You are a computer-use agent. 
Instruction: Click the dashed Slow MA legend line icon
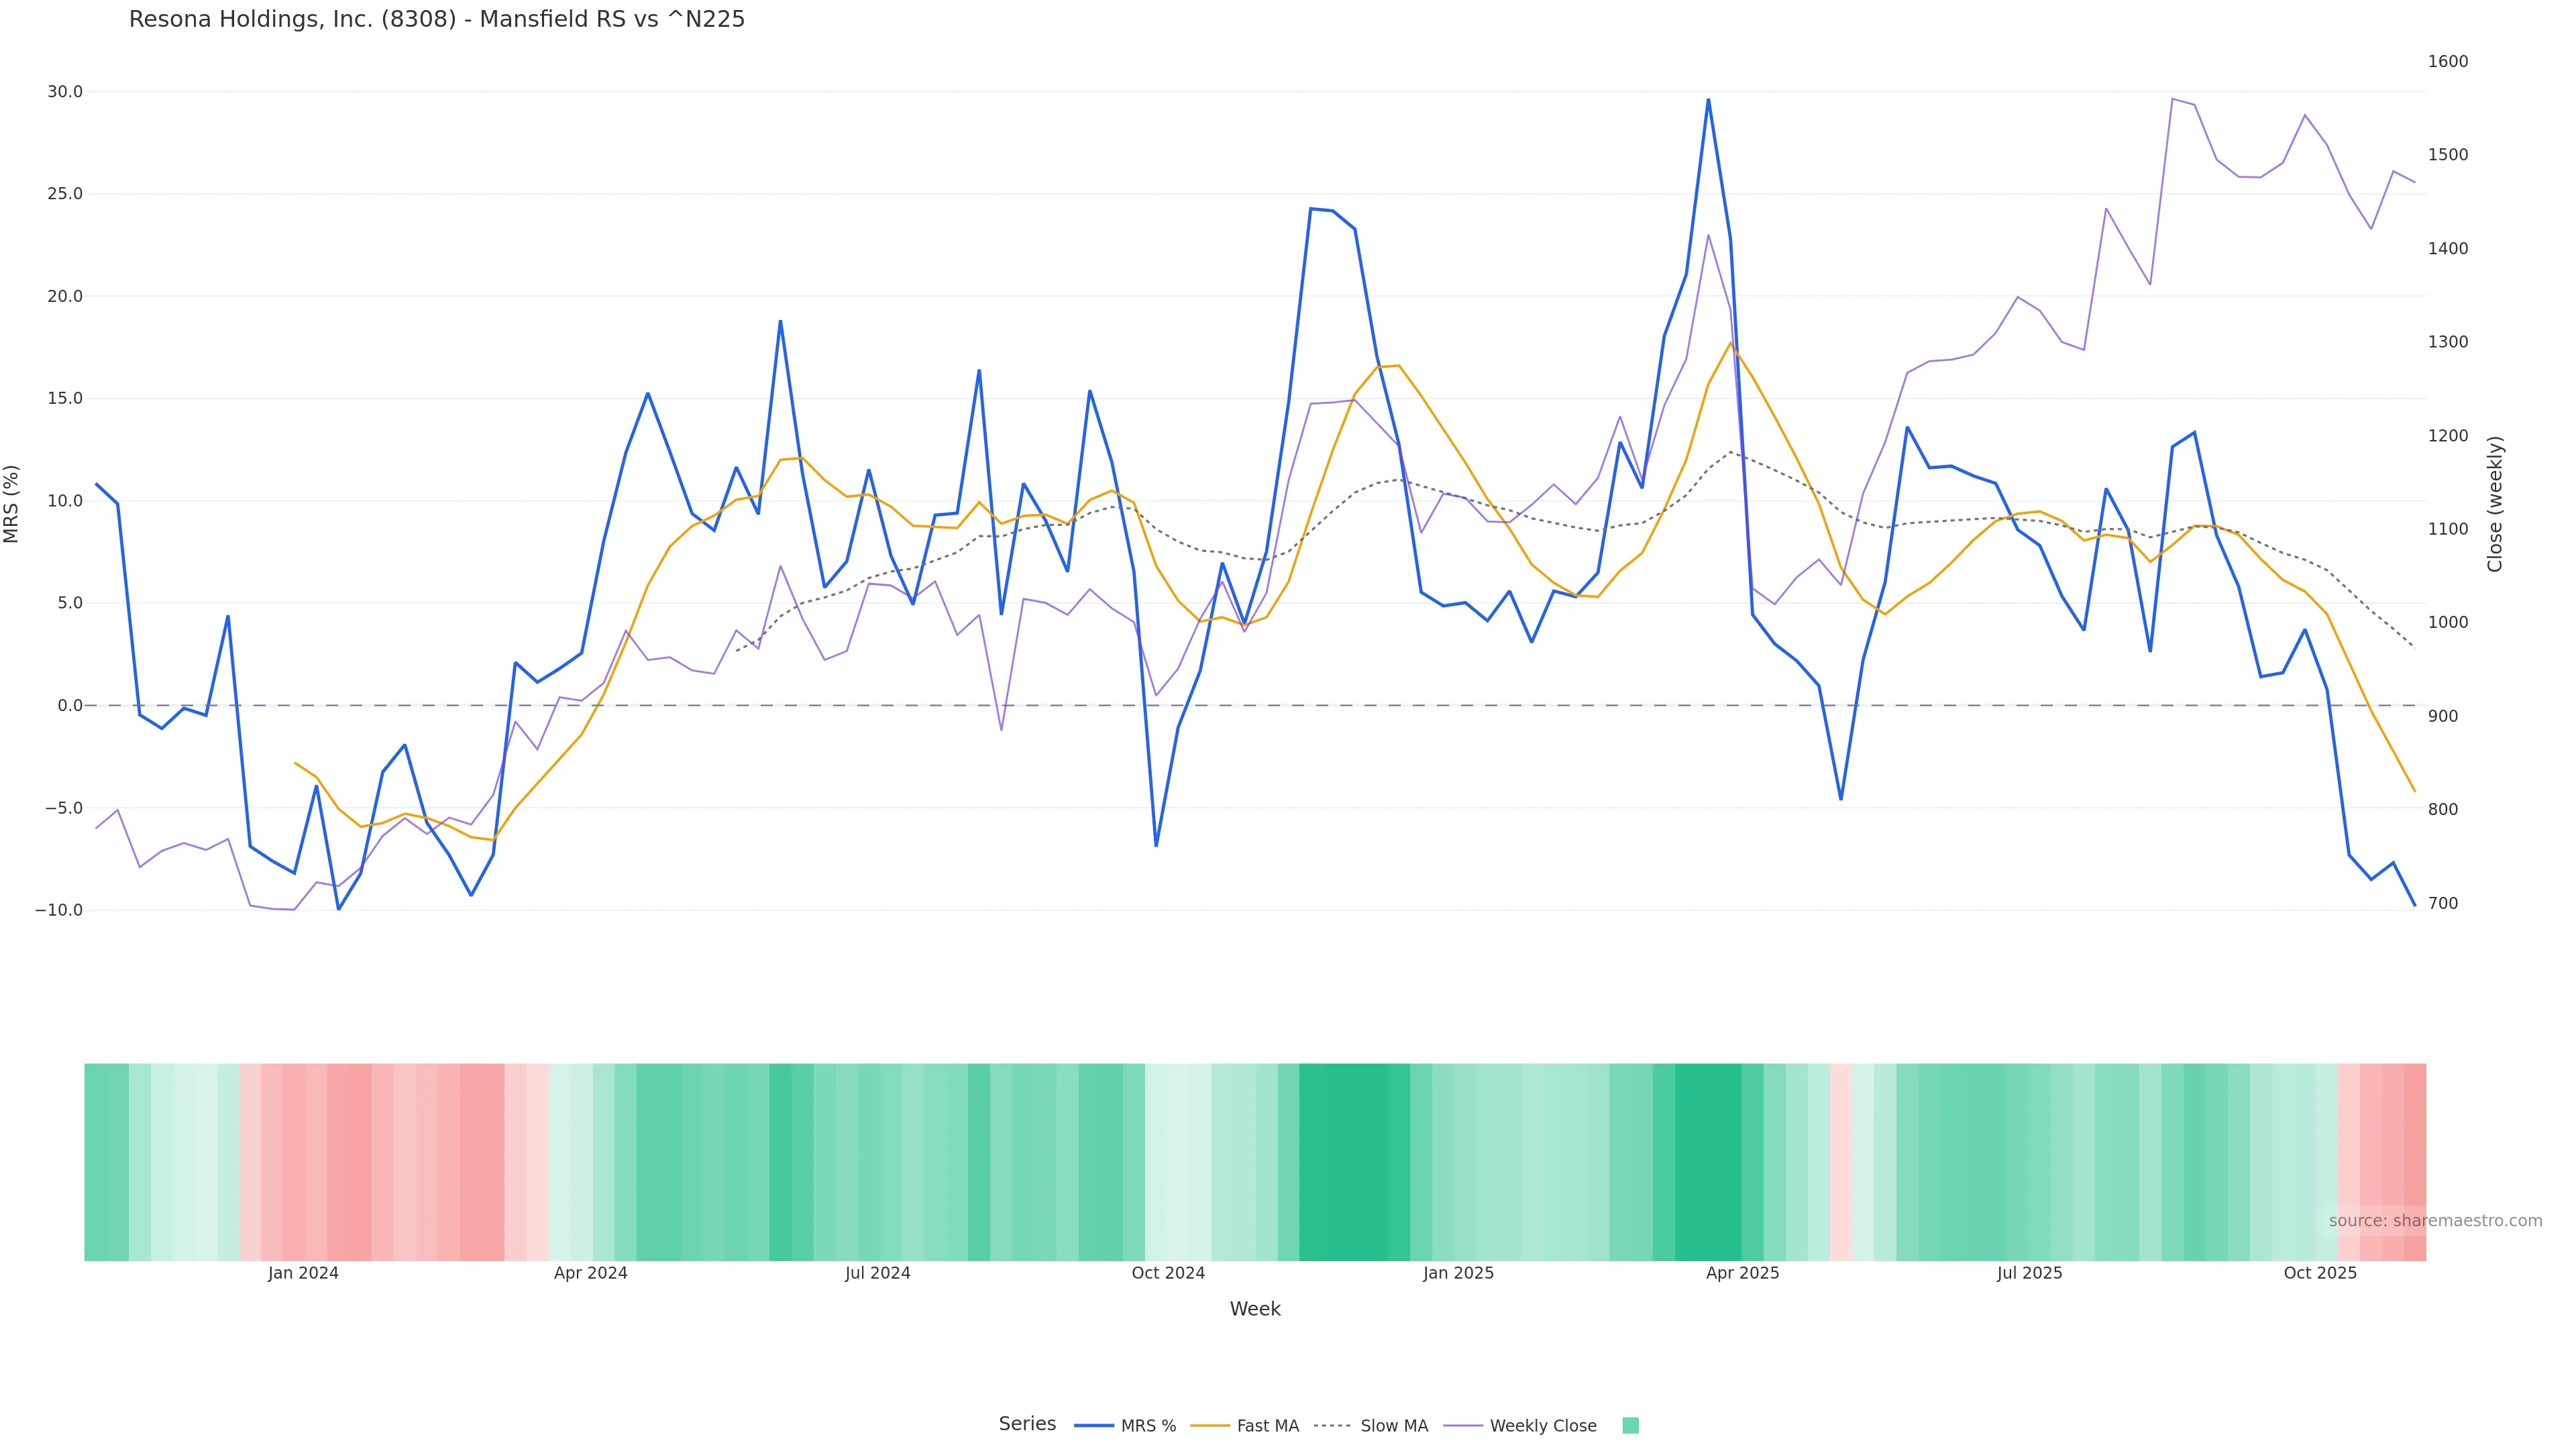click(1332, 1426)
